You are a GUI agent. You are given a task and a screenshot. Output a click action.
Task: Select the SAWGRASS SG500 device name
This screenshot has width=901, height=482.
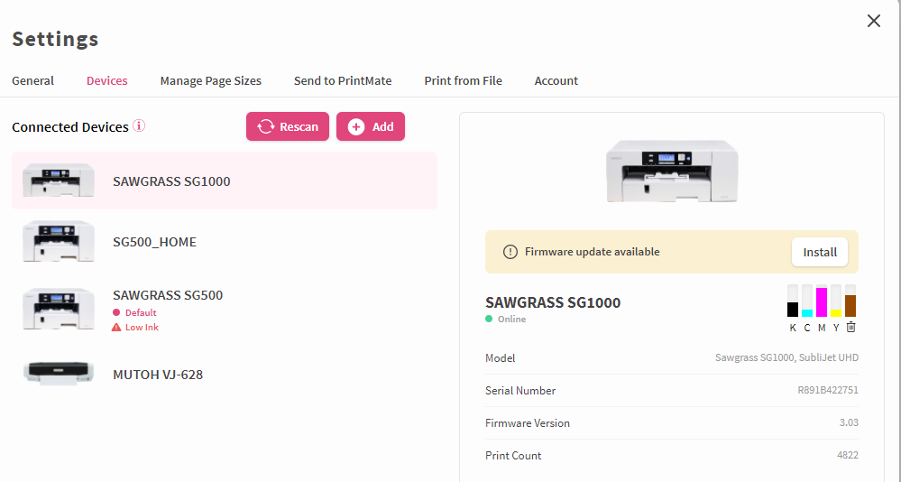tap(168, 295)
